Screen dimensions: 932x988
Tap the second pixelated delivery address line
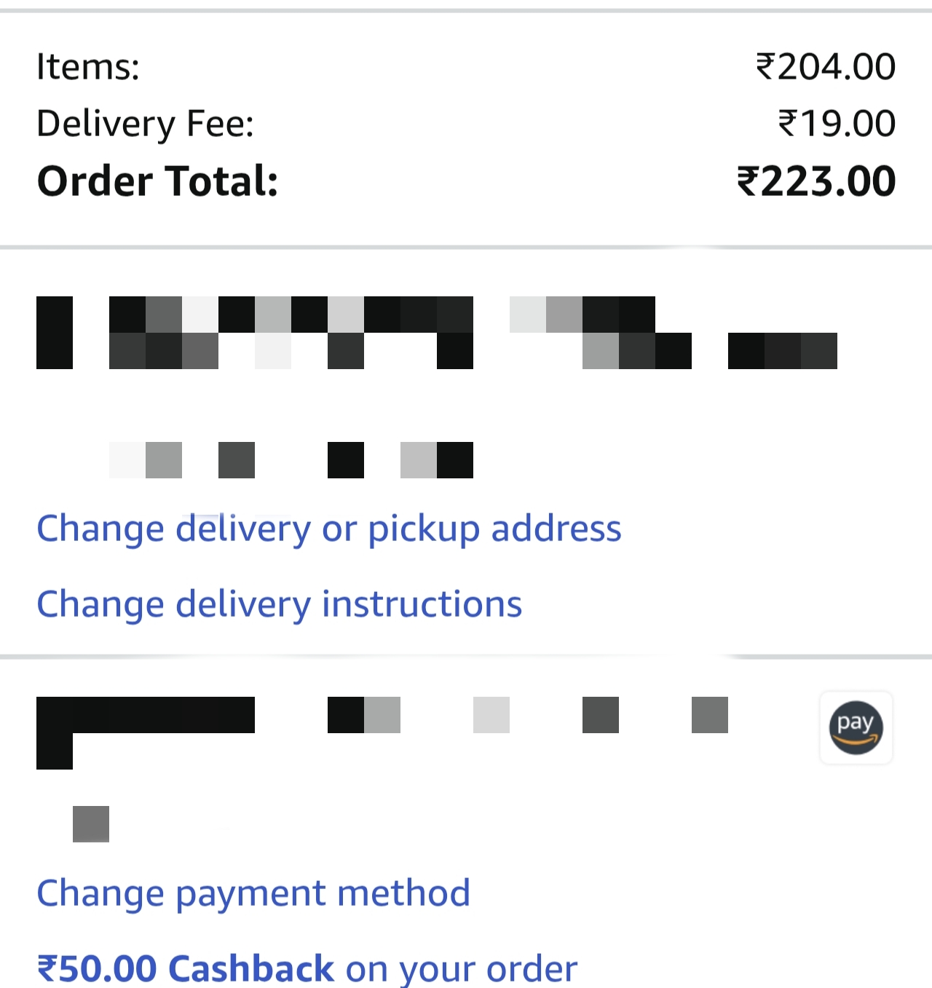[291, 460]
